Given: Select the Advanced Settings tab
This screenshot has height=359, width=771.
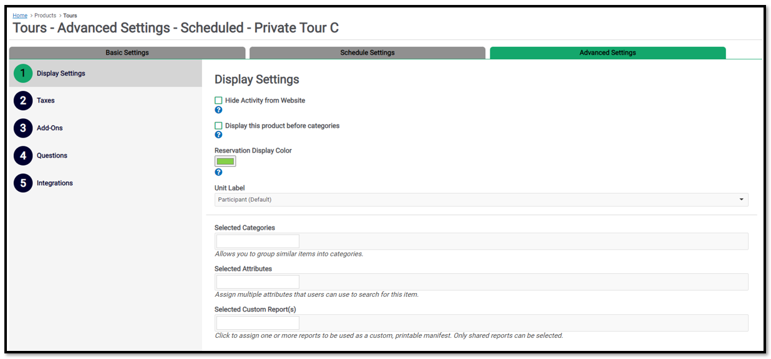Looking at the screenshot, I should tap(608, 53).
